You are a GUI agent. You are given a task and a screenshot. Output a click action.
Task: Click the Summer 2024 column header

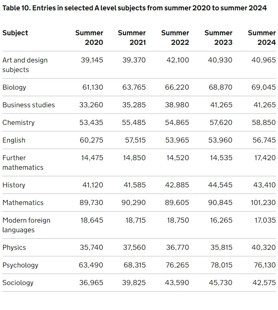[x=261, y=38]
